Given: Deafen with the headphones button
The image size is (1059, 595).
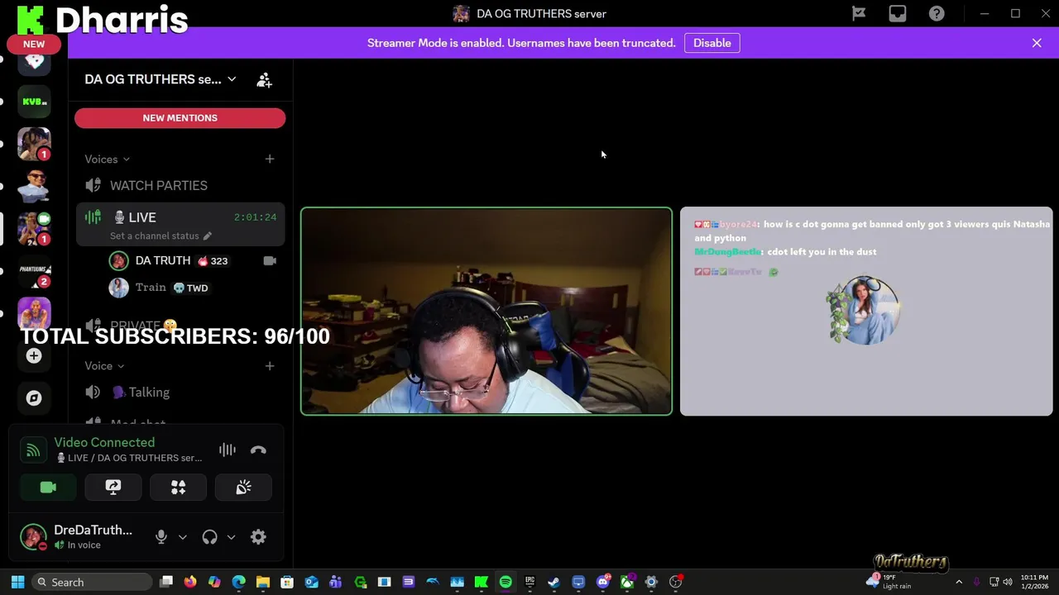Looking at the screenshot, I should coord(209,537).
